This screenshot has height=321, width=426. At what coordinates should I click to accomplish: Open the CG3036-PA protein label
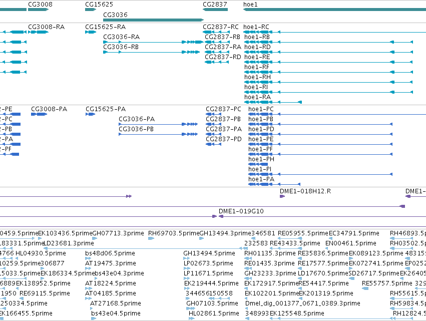click(x=137, y=119)
